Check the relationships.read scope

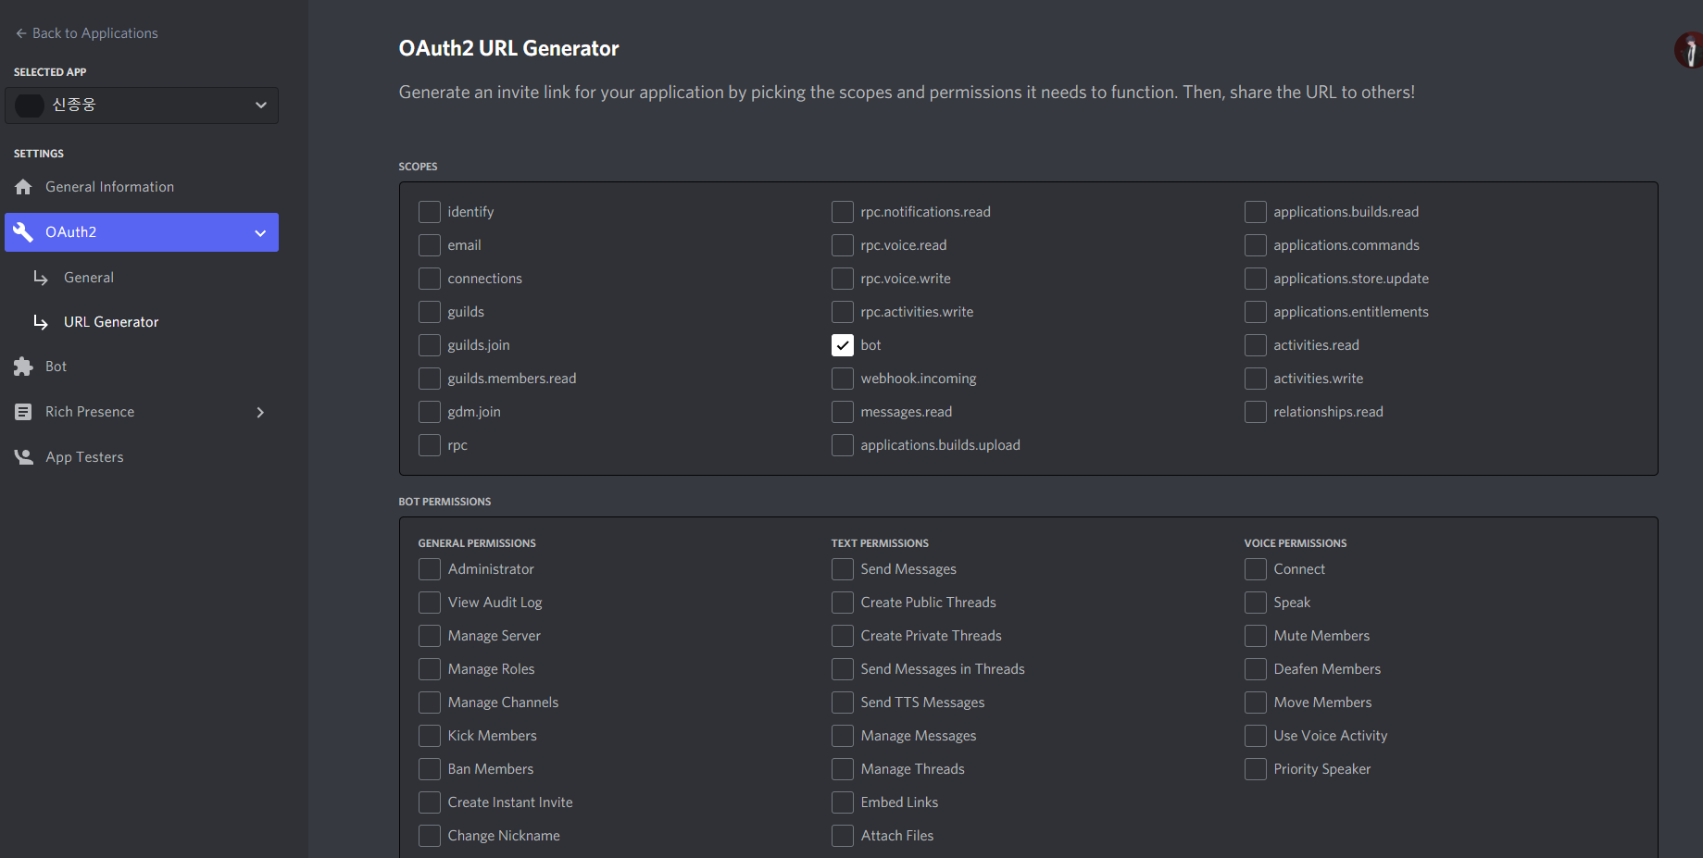click(x=1256, y=412)
